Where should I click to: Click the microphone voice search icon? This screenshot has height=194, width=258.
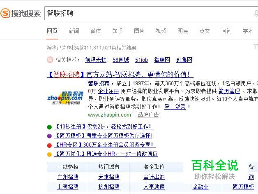tap(256, 13)
